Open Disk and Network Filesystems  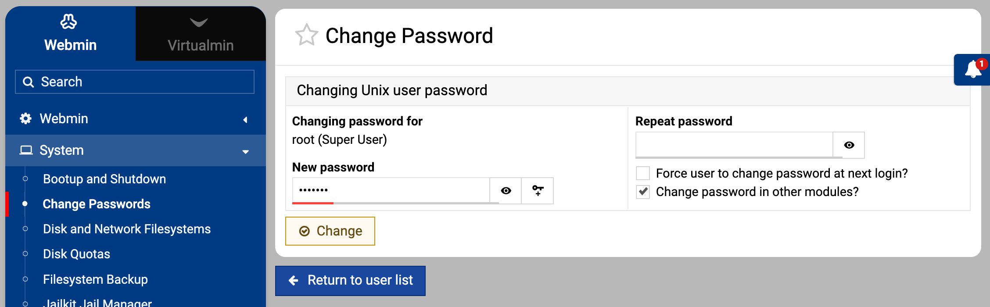click(x=127, y=229)
